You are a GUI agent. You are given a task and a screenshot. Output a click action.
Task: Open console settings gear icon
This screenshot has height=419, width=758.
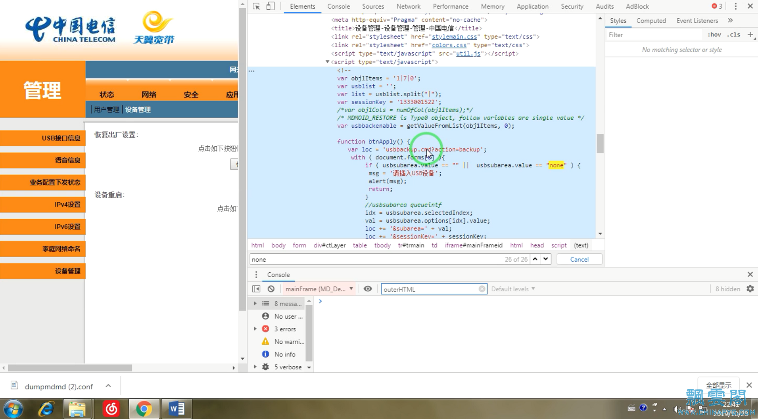coord(750,289)
